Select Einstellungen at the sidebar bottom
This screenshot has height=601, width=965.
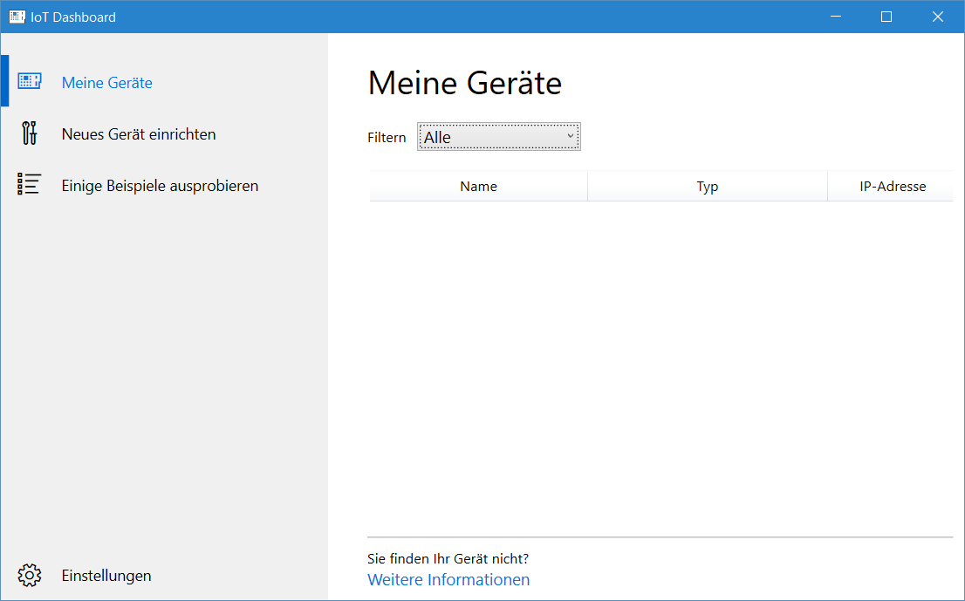[x=106, y=575]
